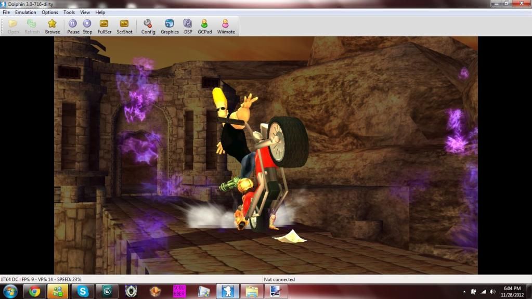532x299 pixels.
Task: Browse for an ISO directory
Action: [52, 27]
